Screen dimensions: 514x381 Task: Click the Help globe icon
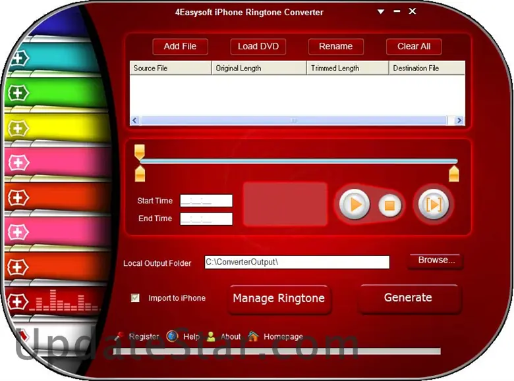[172, 336]
